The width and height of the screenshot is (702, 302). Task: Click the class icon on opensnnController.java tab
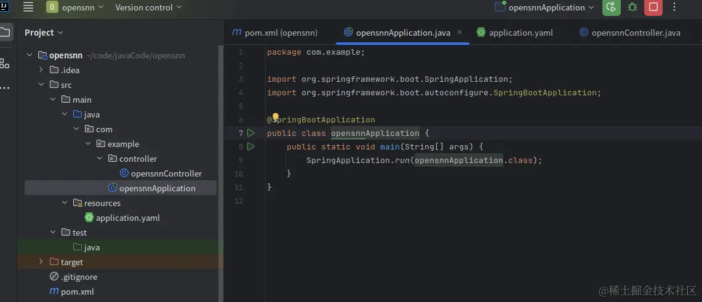click(x=584, y=32)
